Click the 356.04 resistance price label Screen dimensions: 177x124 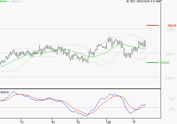(x=172, y=26)
